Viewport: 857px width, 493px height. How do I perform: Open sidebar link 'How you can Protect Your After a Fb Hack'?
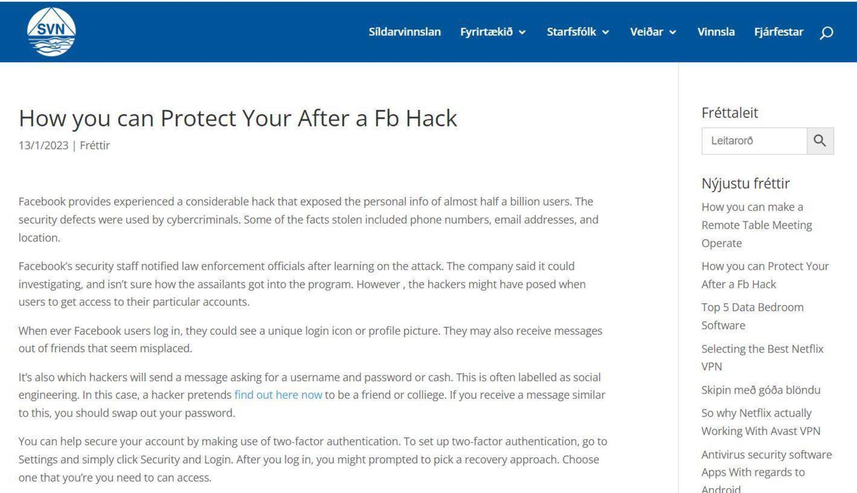click(765, 275)
